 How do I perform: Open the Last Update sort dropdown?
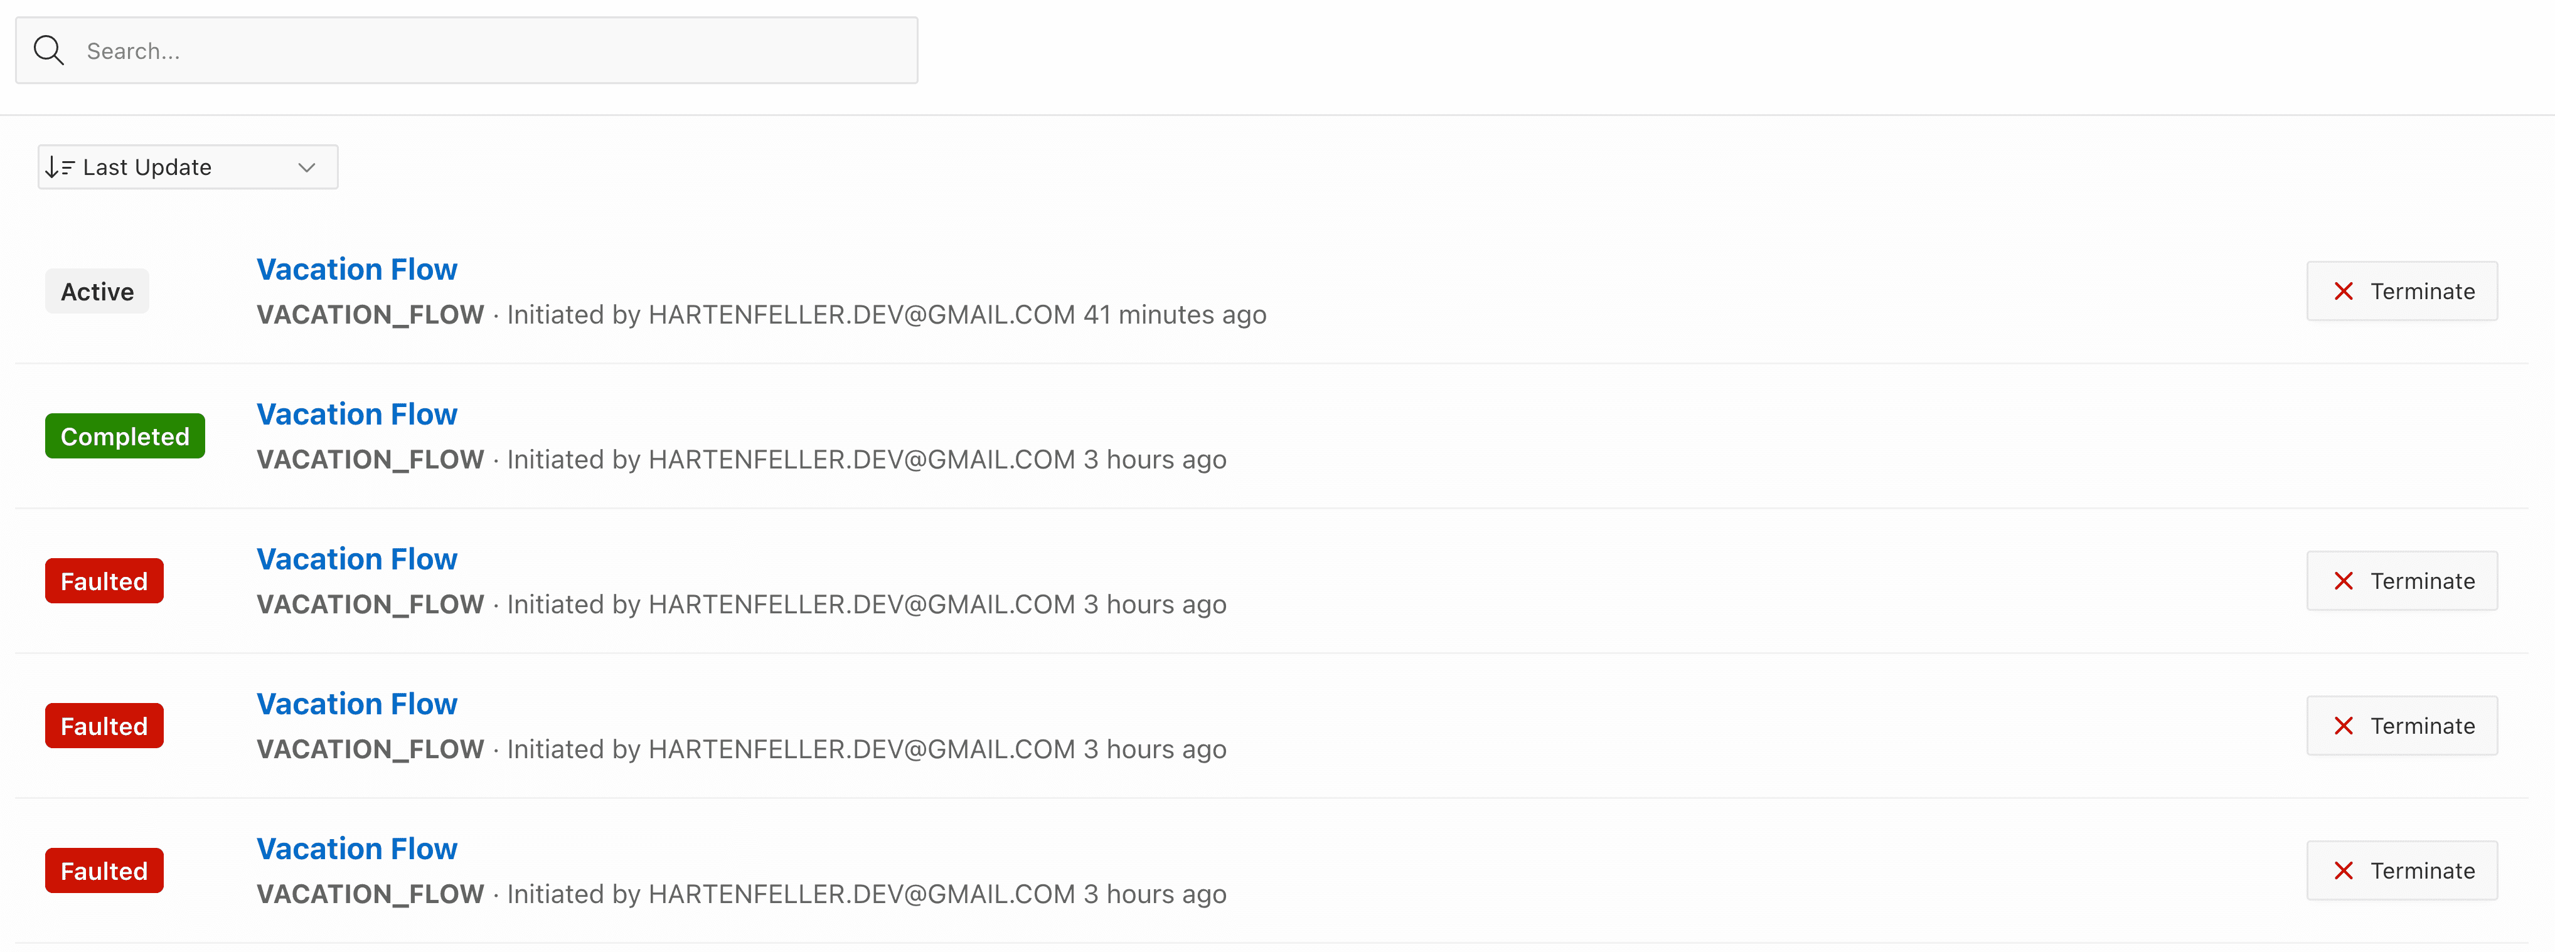click(x=188, y=167)
